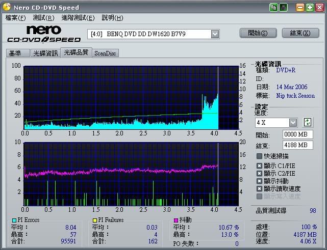327x250 pixels.
Task: Click the save screenshot floppy icon
Action: [283, 7]
